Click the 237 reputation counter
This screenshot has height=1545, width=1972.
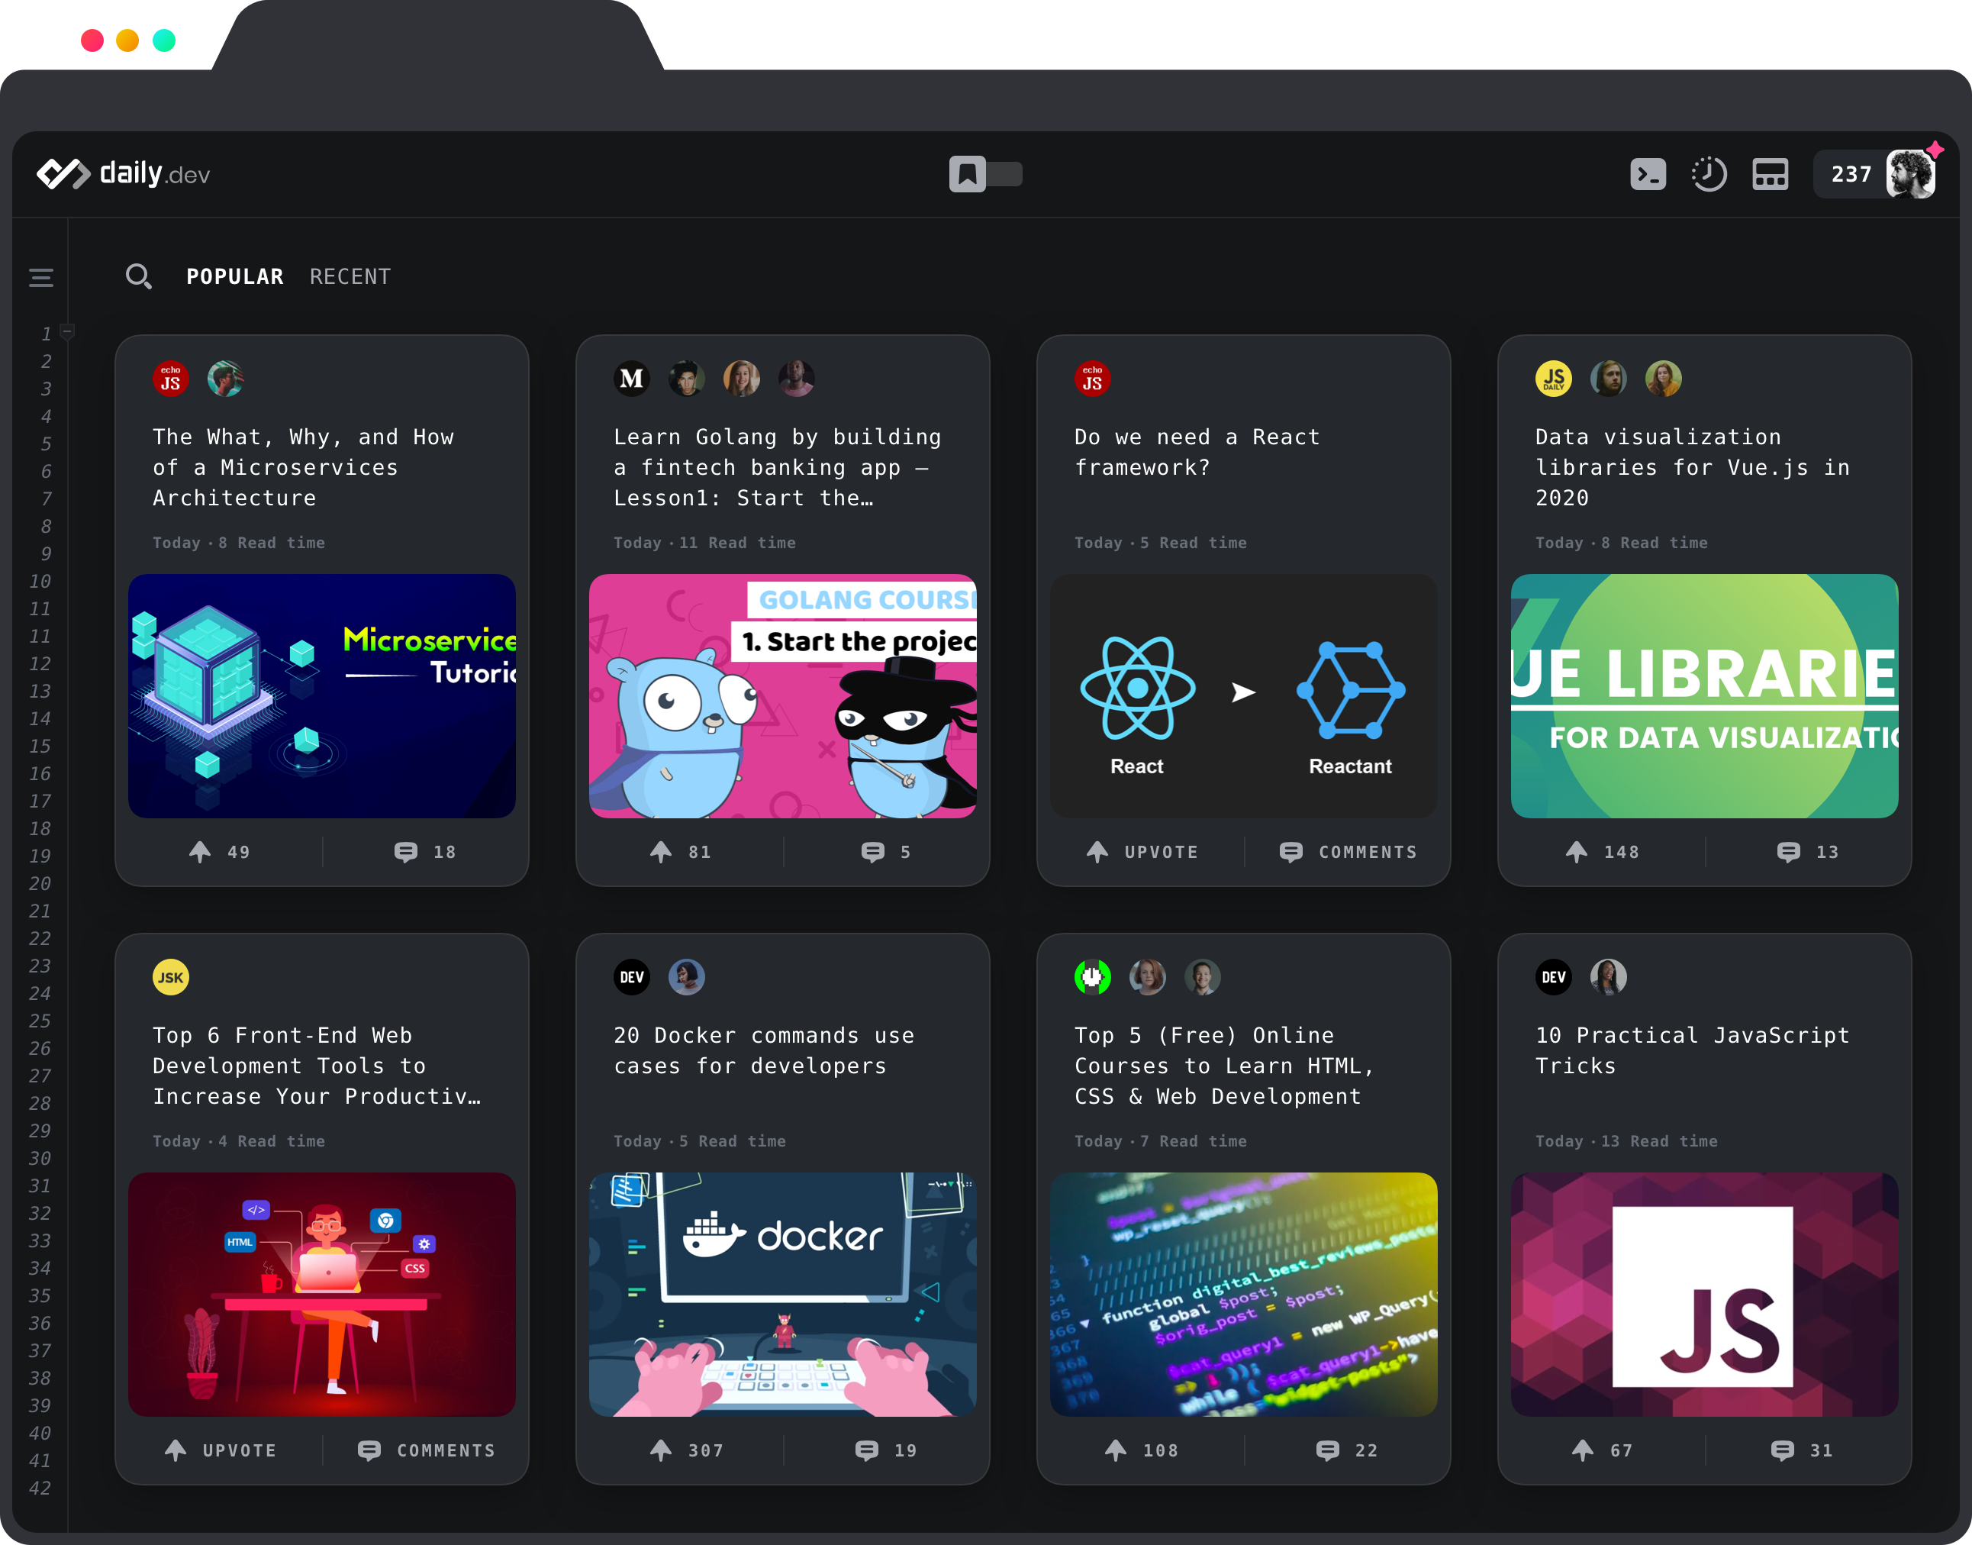click(1851, 174)
